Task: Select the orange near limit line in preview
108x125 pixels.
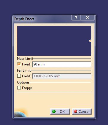Action: (17, 41)
